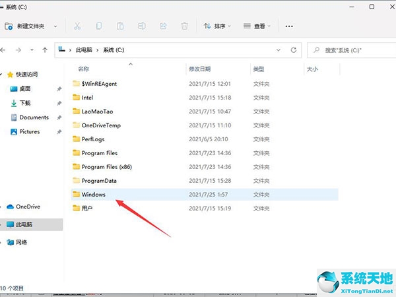The image size is (396, 297).
Task: Click the Refresh icon
Action: click(x=294, y=50)
